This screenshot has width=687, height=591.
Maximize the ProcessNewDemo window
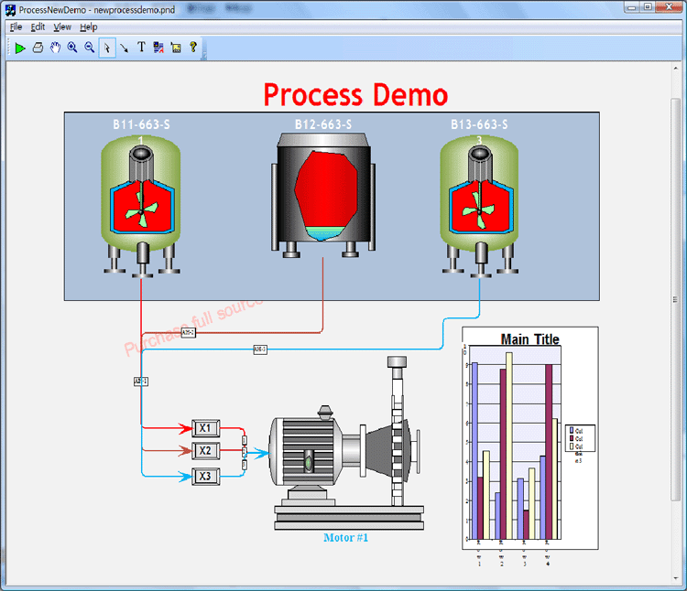click(648, 7)
